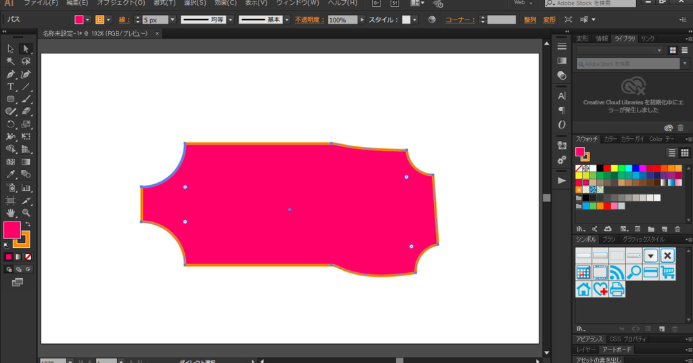Select the Mesh tool

(11, 162)
